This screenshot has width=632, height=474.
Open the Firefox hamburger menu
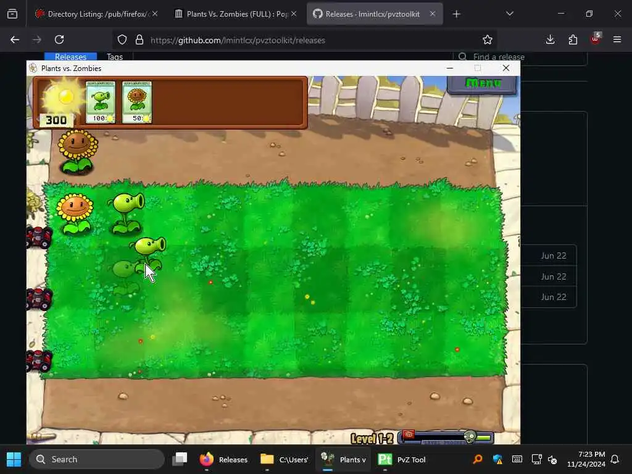(x=617, y=39)
